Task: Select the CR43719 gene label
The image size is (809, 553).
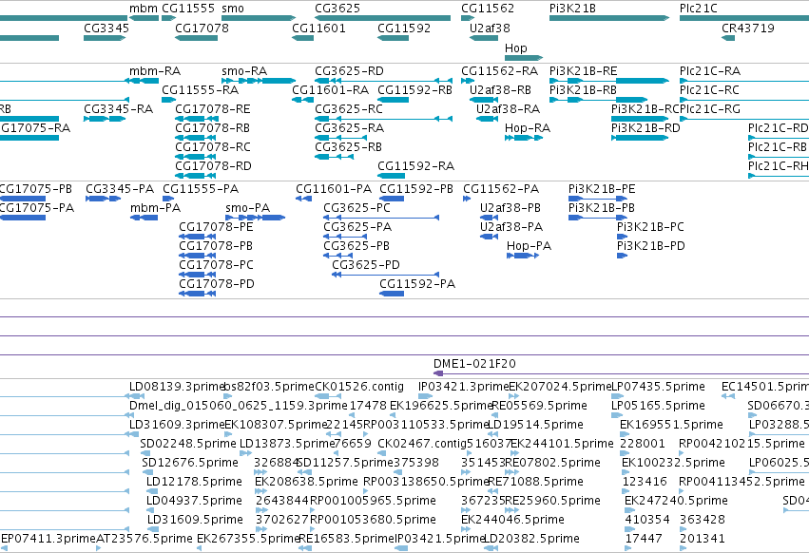Action: coord(747,28)
